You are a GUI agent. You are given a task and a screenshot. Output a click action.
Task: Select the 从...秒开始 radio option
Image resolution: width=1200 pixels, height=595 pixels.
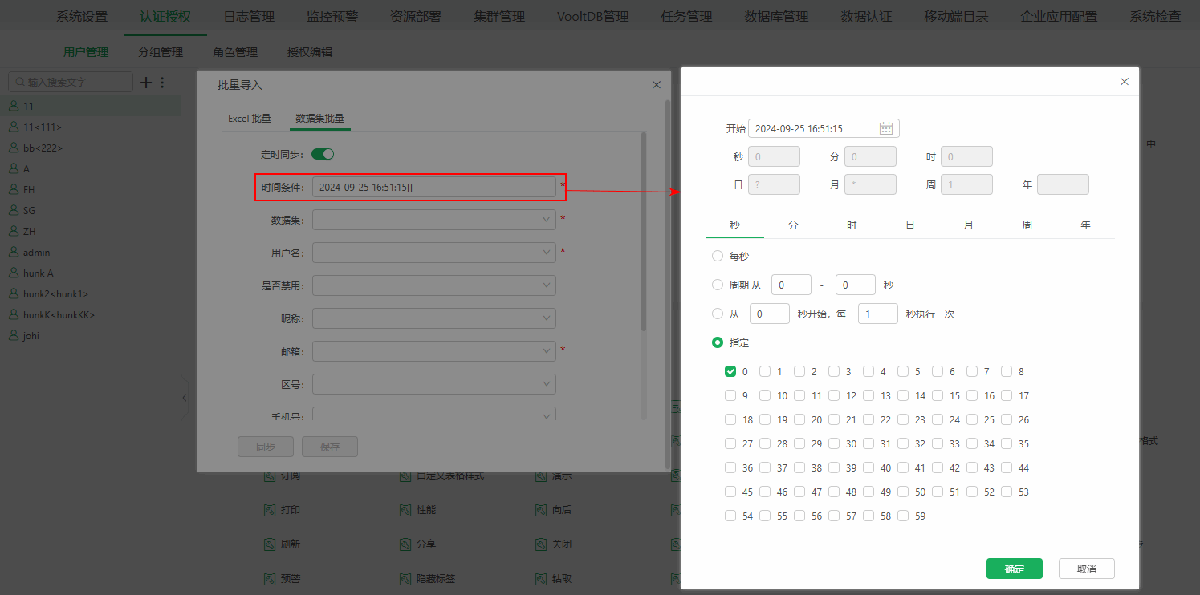718,314
